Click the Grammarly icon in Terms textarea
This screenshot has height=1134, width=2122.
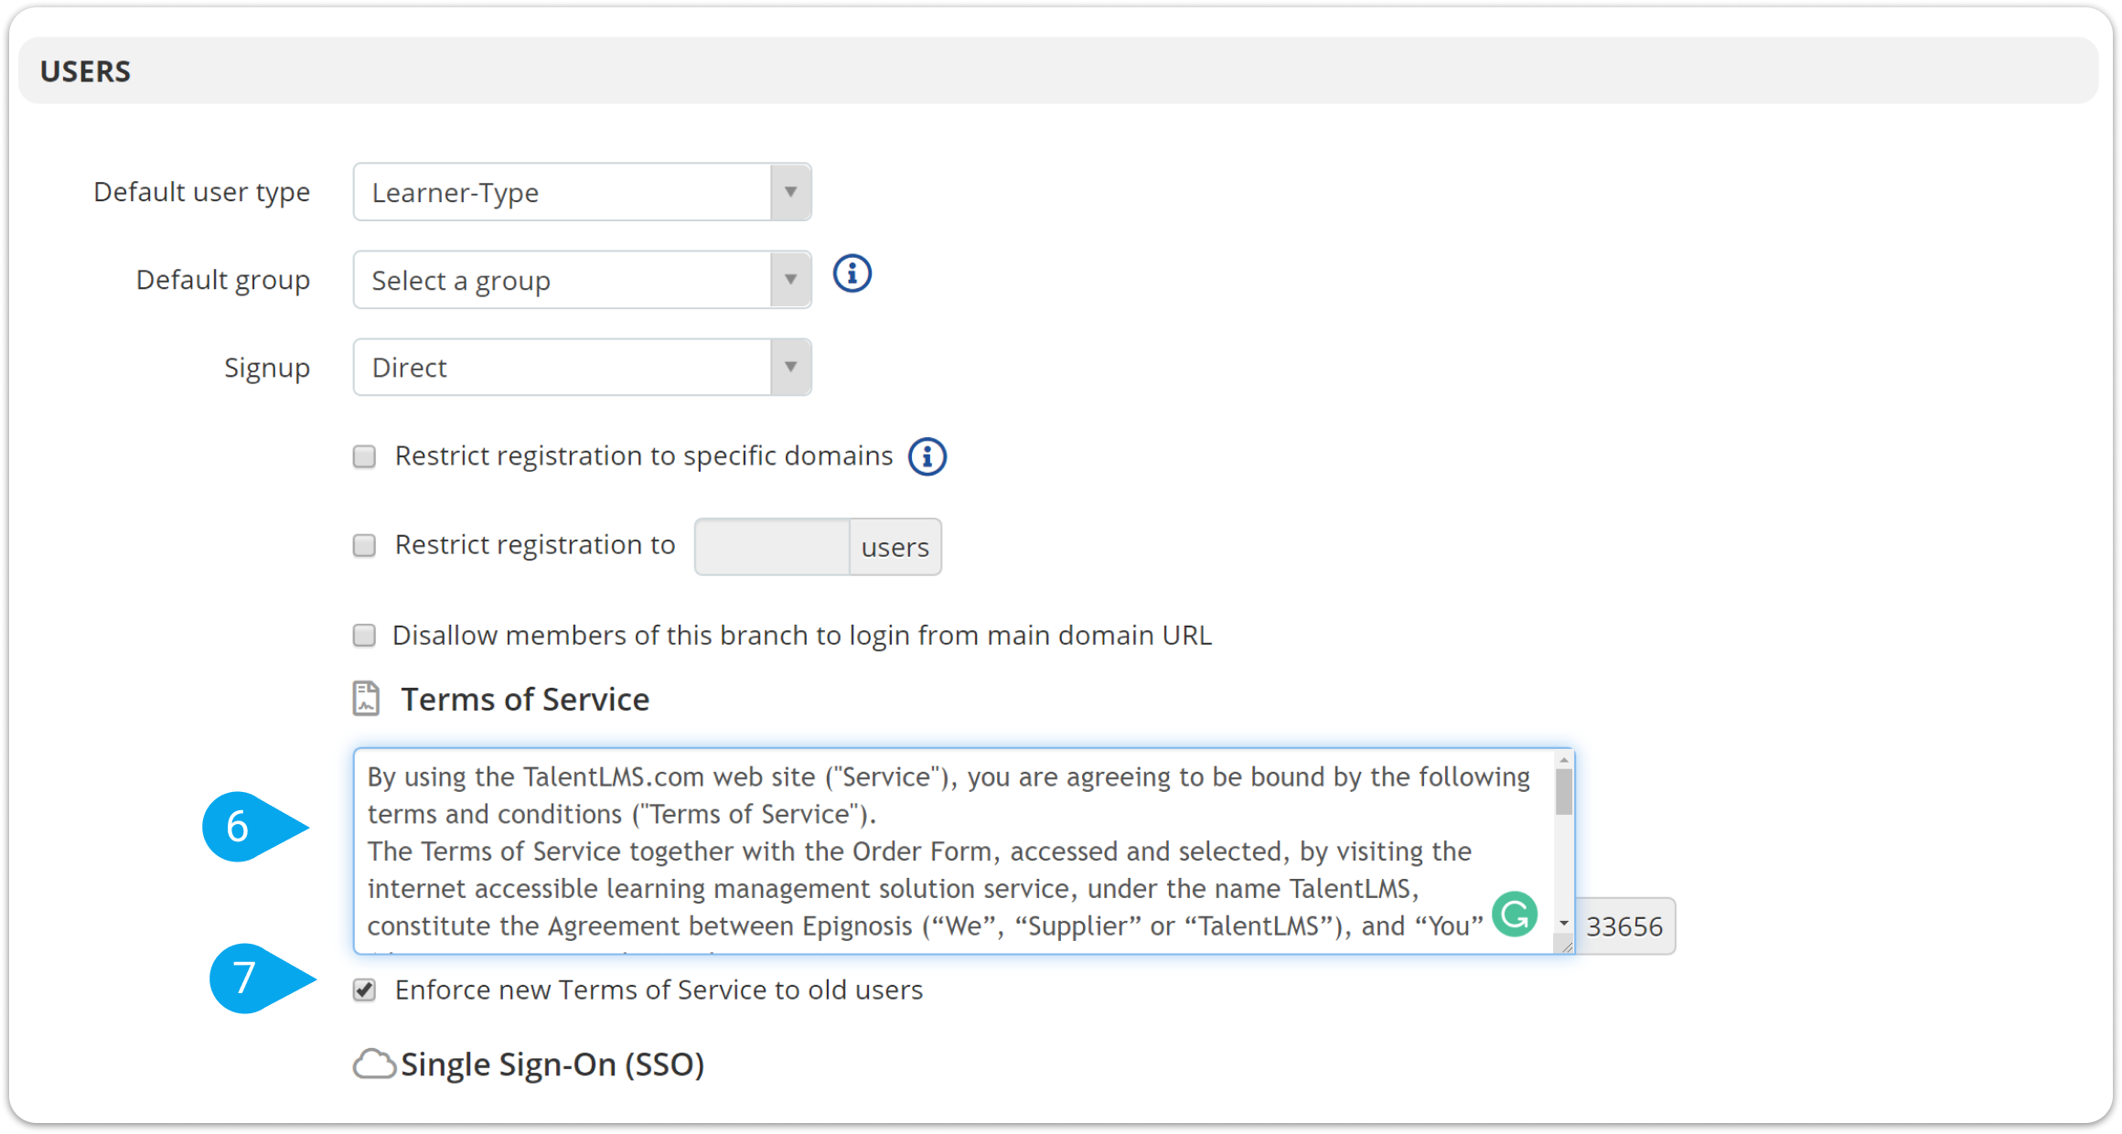[1515, 914]
